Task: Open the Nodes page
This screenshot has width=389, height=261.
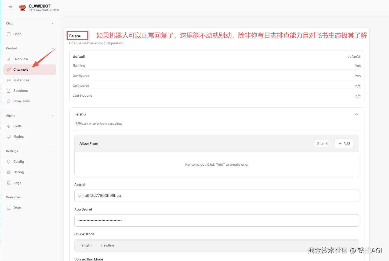Action: pyautogui.click(x=30, y=137)
